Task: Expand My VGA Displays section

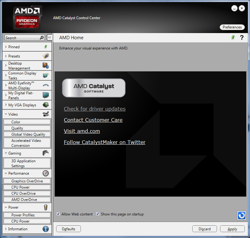Action: point(6,105)
